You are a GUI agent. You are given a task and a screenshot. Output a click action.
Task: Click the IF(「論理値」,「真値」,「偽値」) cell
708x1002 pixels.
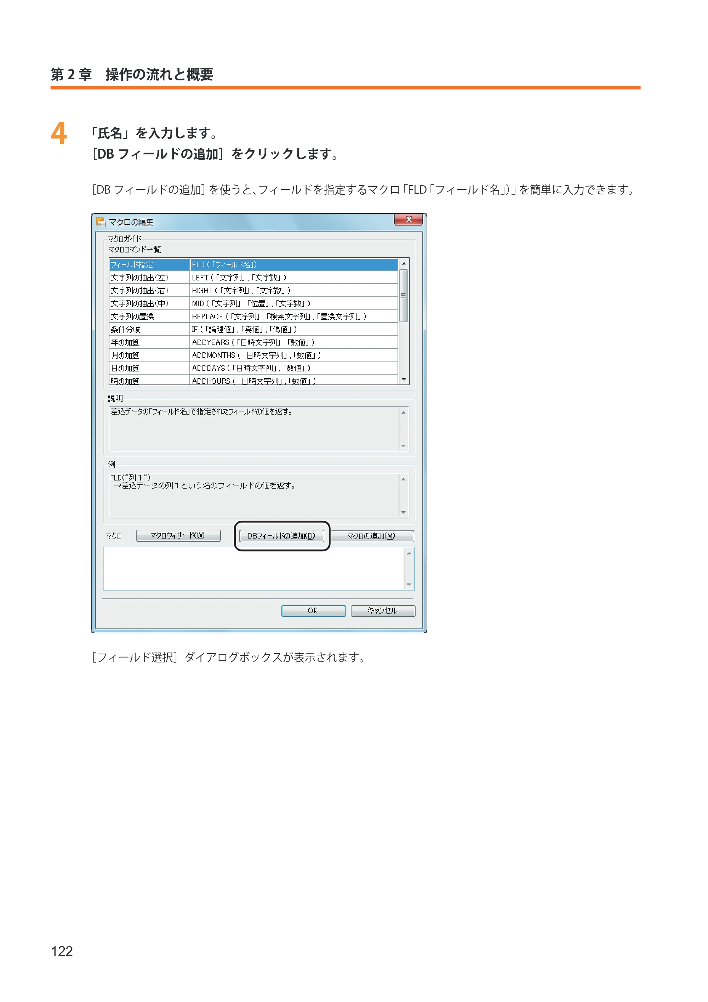293,330
